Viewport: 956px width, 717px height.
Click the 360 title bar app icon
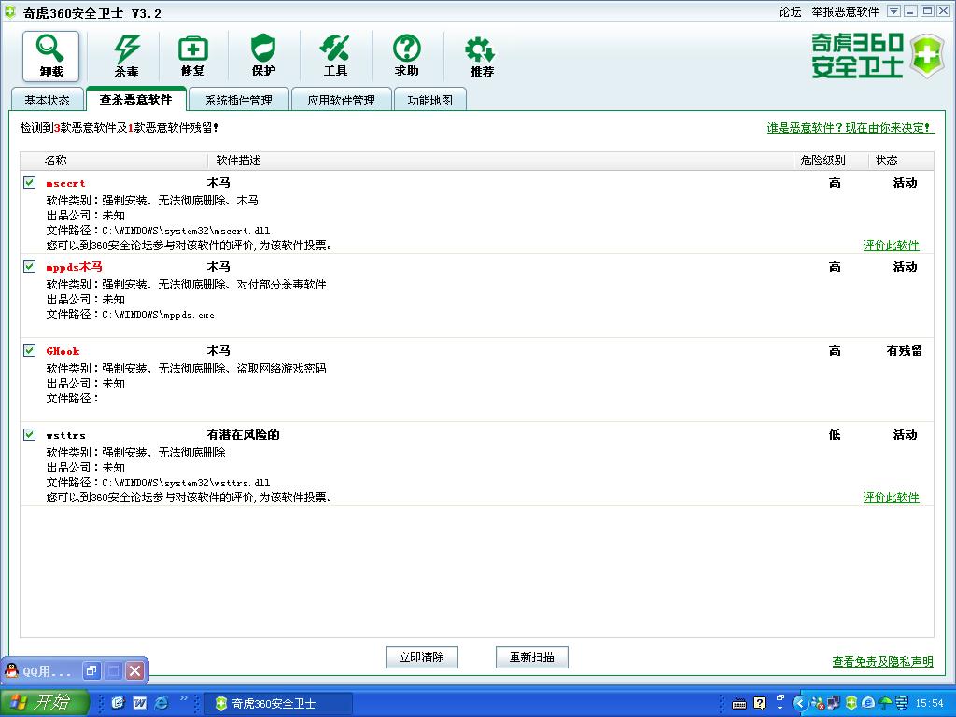pyautogui.click(x=9, y=12)
